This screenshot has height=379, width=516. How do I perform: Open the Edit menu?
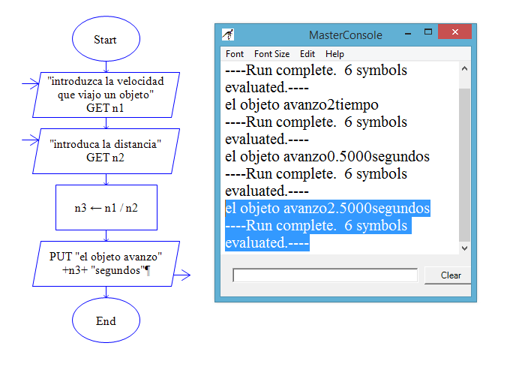tap(307, 54)
